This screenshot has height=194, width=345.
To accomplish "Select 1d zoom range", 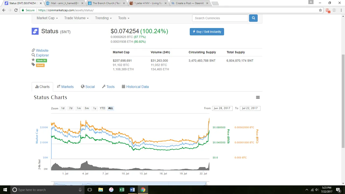I will coord(63,108).
